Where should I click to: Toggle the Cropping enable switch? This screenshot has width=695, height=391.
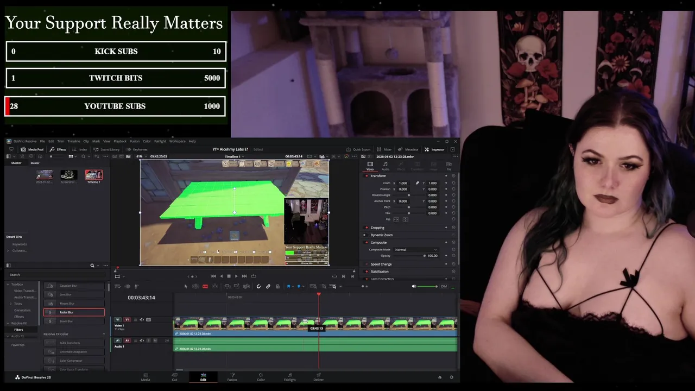(366, 228)
